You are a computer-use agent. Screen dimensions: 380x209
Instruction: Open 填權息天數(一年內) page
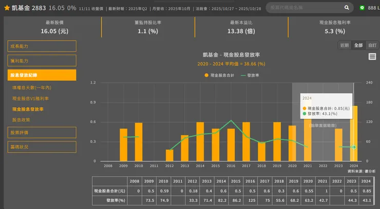point(32,88)
